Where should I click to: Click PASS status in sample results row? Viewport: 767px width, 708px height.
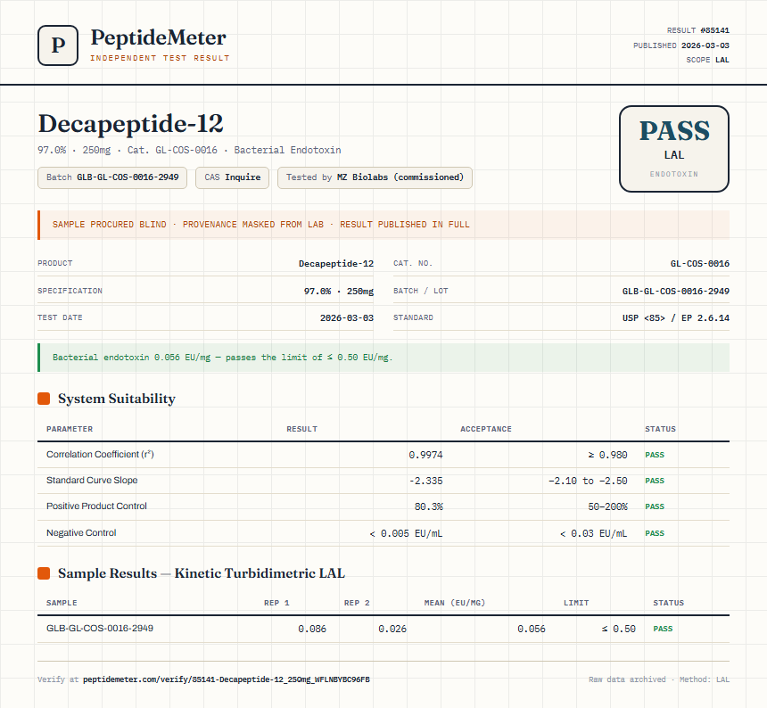pos(663,629)
